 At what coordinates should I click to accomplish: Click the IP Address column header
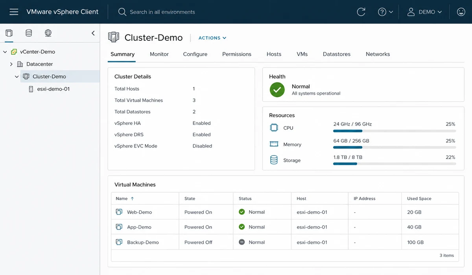375,199
